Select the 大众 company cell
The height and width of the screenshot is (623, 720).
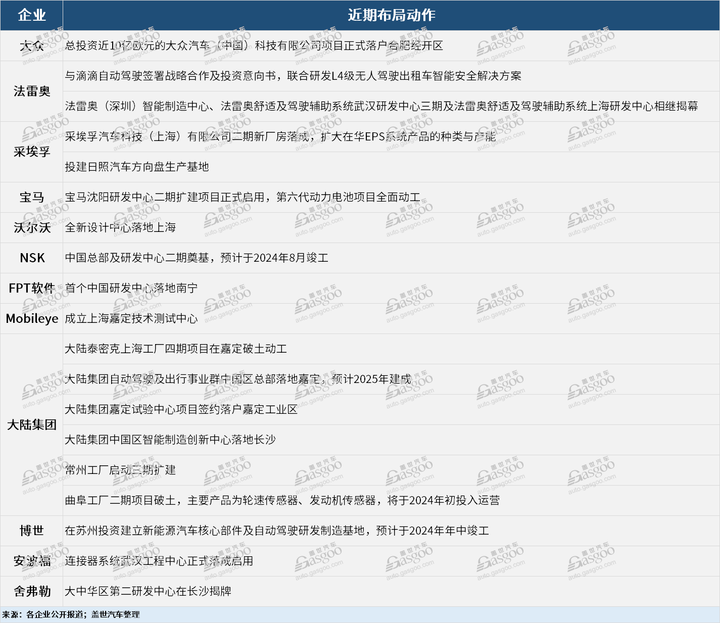(31, 46)
